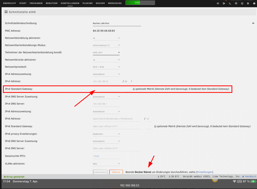Open the bond0 Teilnehmer dropdown eth0, eth1
This screenshot has width=257, height=189.
(106, 52)
